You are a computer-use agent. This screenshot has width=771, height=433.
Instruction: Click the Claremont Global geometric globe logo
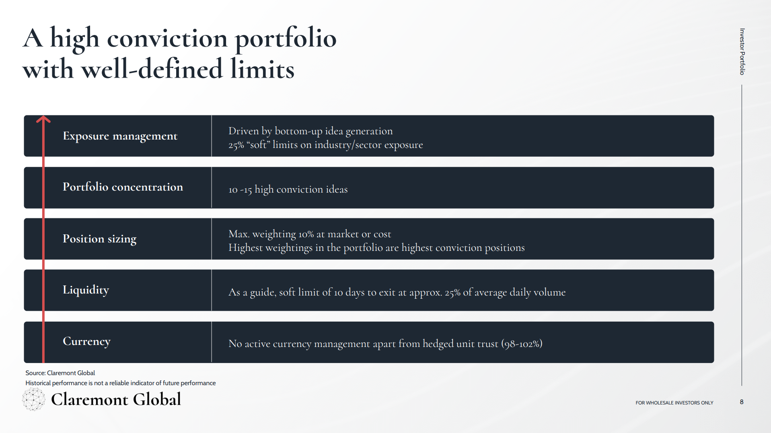[33, 399]
